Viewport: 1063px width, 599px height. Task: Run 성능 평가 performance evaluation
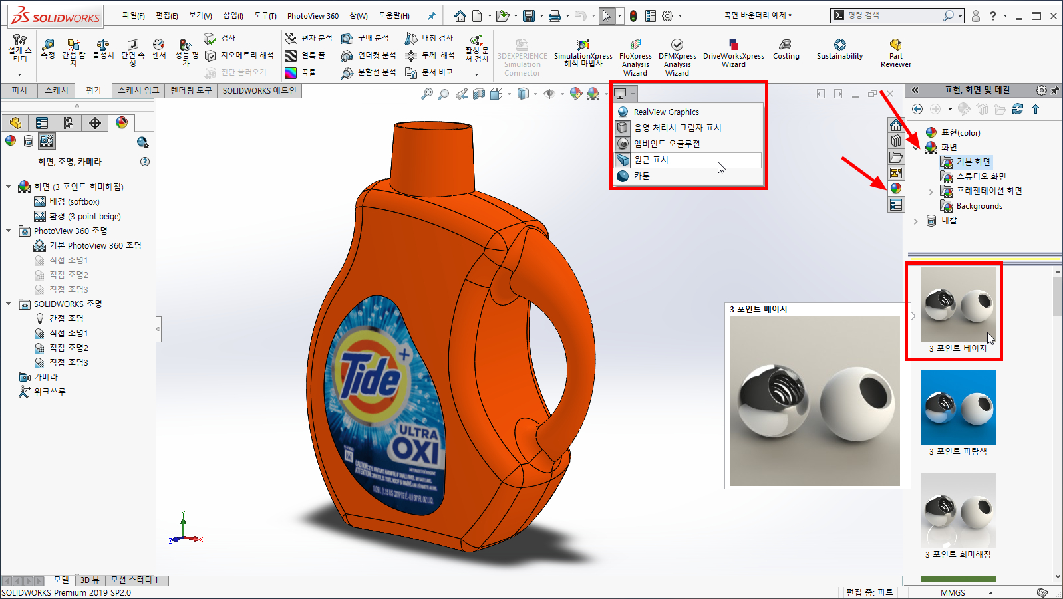[186, 52]
